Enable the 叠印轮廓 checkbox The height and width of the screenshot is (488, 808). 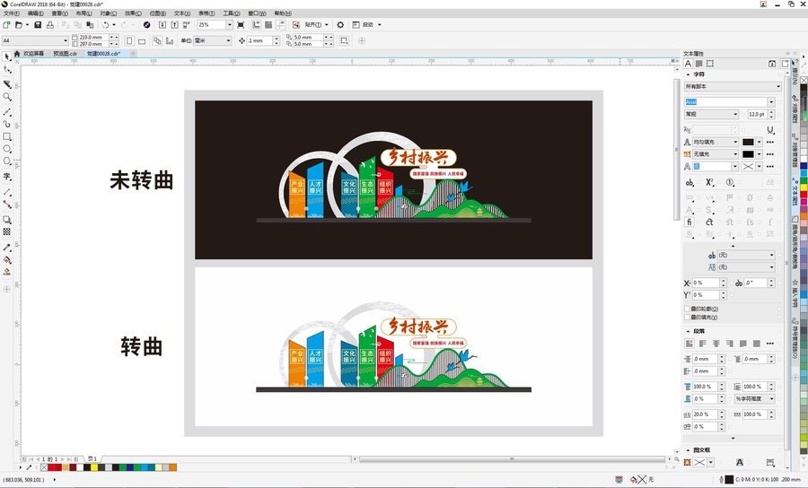pos(687,309)
